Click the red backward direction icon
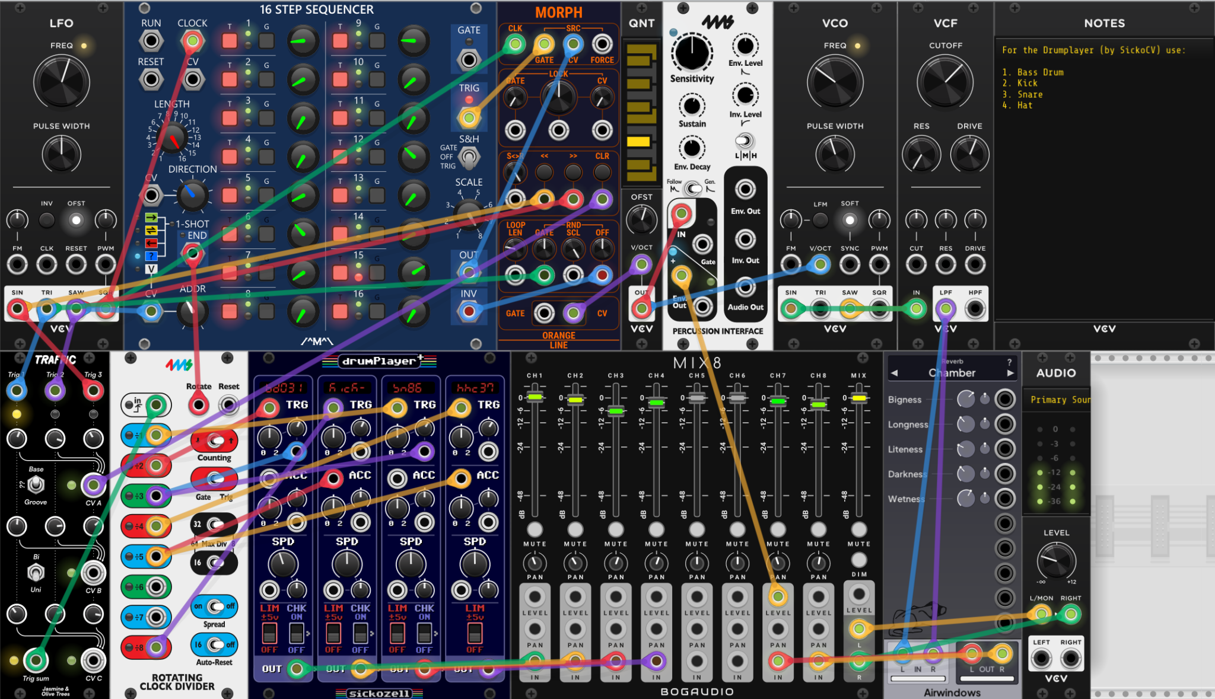The height and width of the screenshot is (699, 1215). point(151,243)
